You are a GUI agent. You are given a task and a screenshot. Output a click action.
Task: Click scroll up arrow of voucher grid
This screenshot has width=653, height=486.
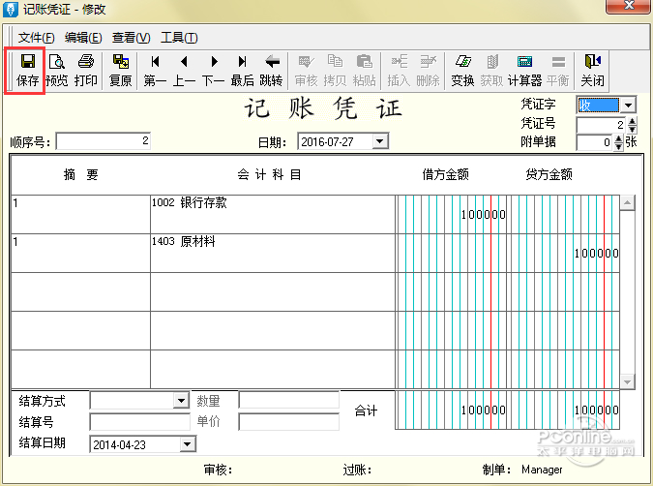(x=627, y=203)
